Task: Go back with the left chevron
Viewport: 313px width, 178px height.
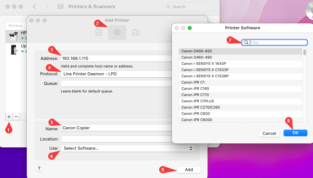Action: [x=35, y=7]
